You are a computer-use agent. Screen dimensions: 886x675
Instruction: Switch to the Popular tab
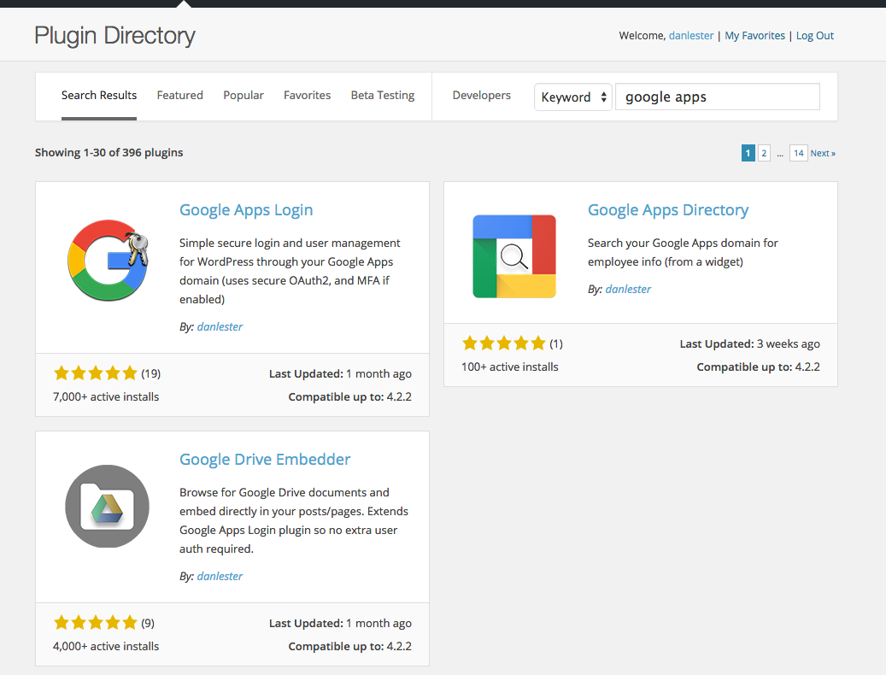(x=244, y=96)
